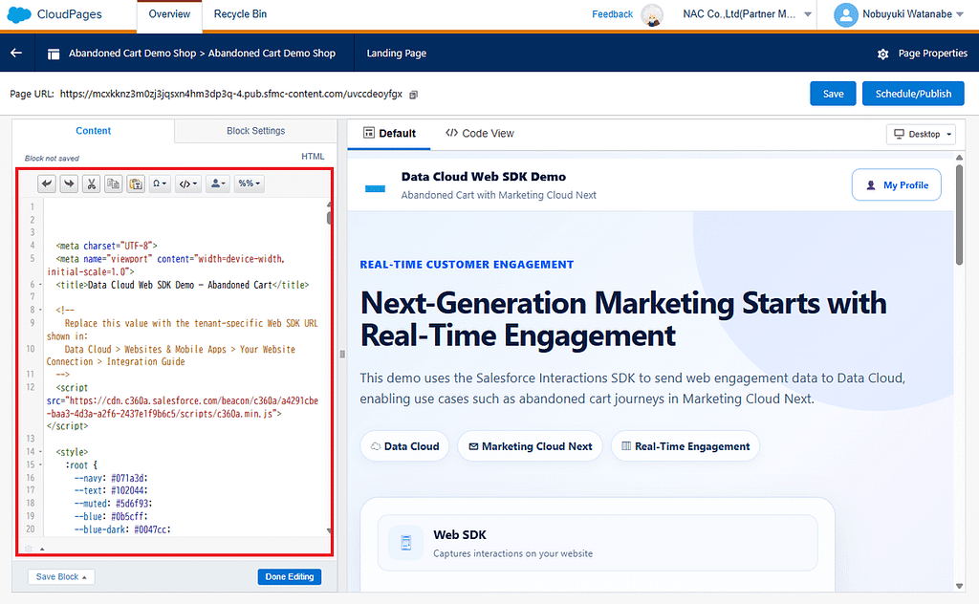Open the Recycle Bin tab
This screenshot has width=979, height=604.
click(240, 14)
